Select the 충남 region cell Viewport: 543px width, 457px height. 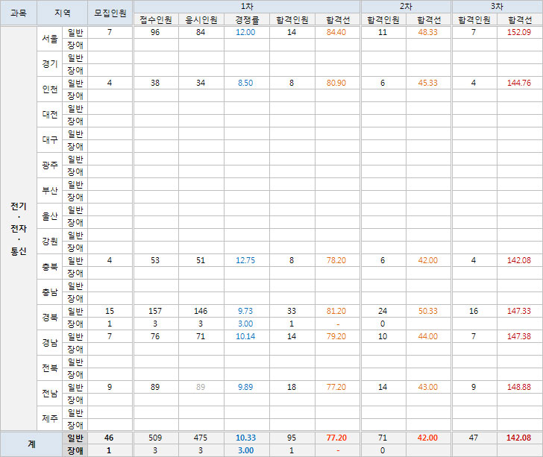(x=50, y=291)
